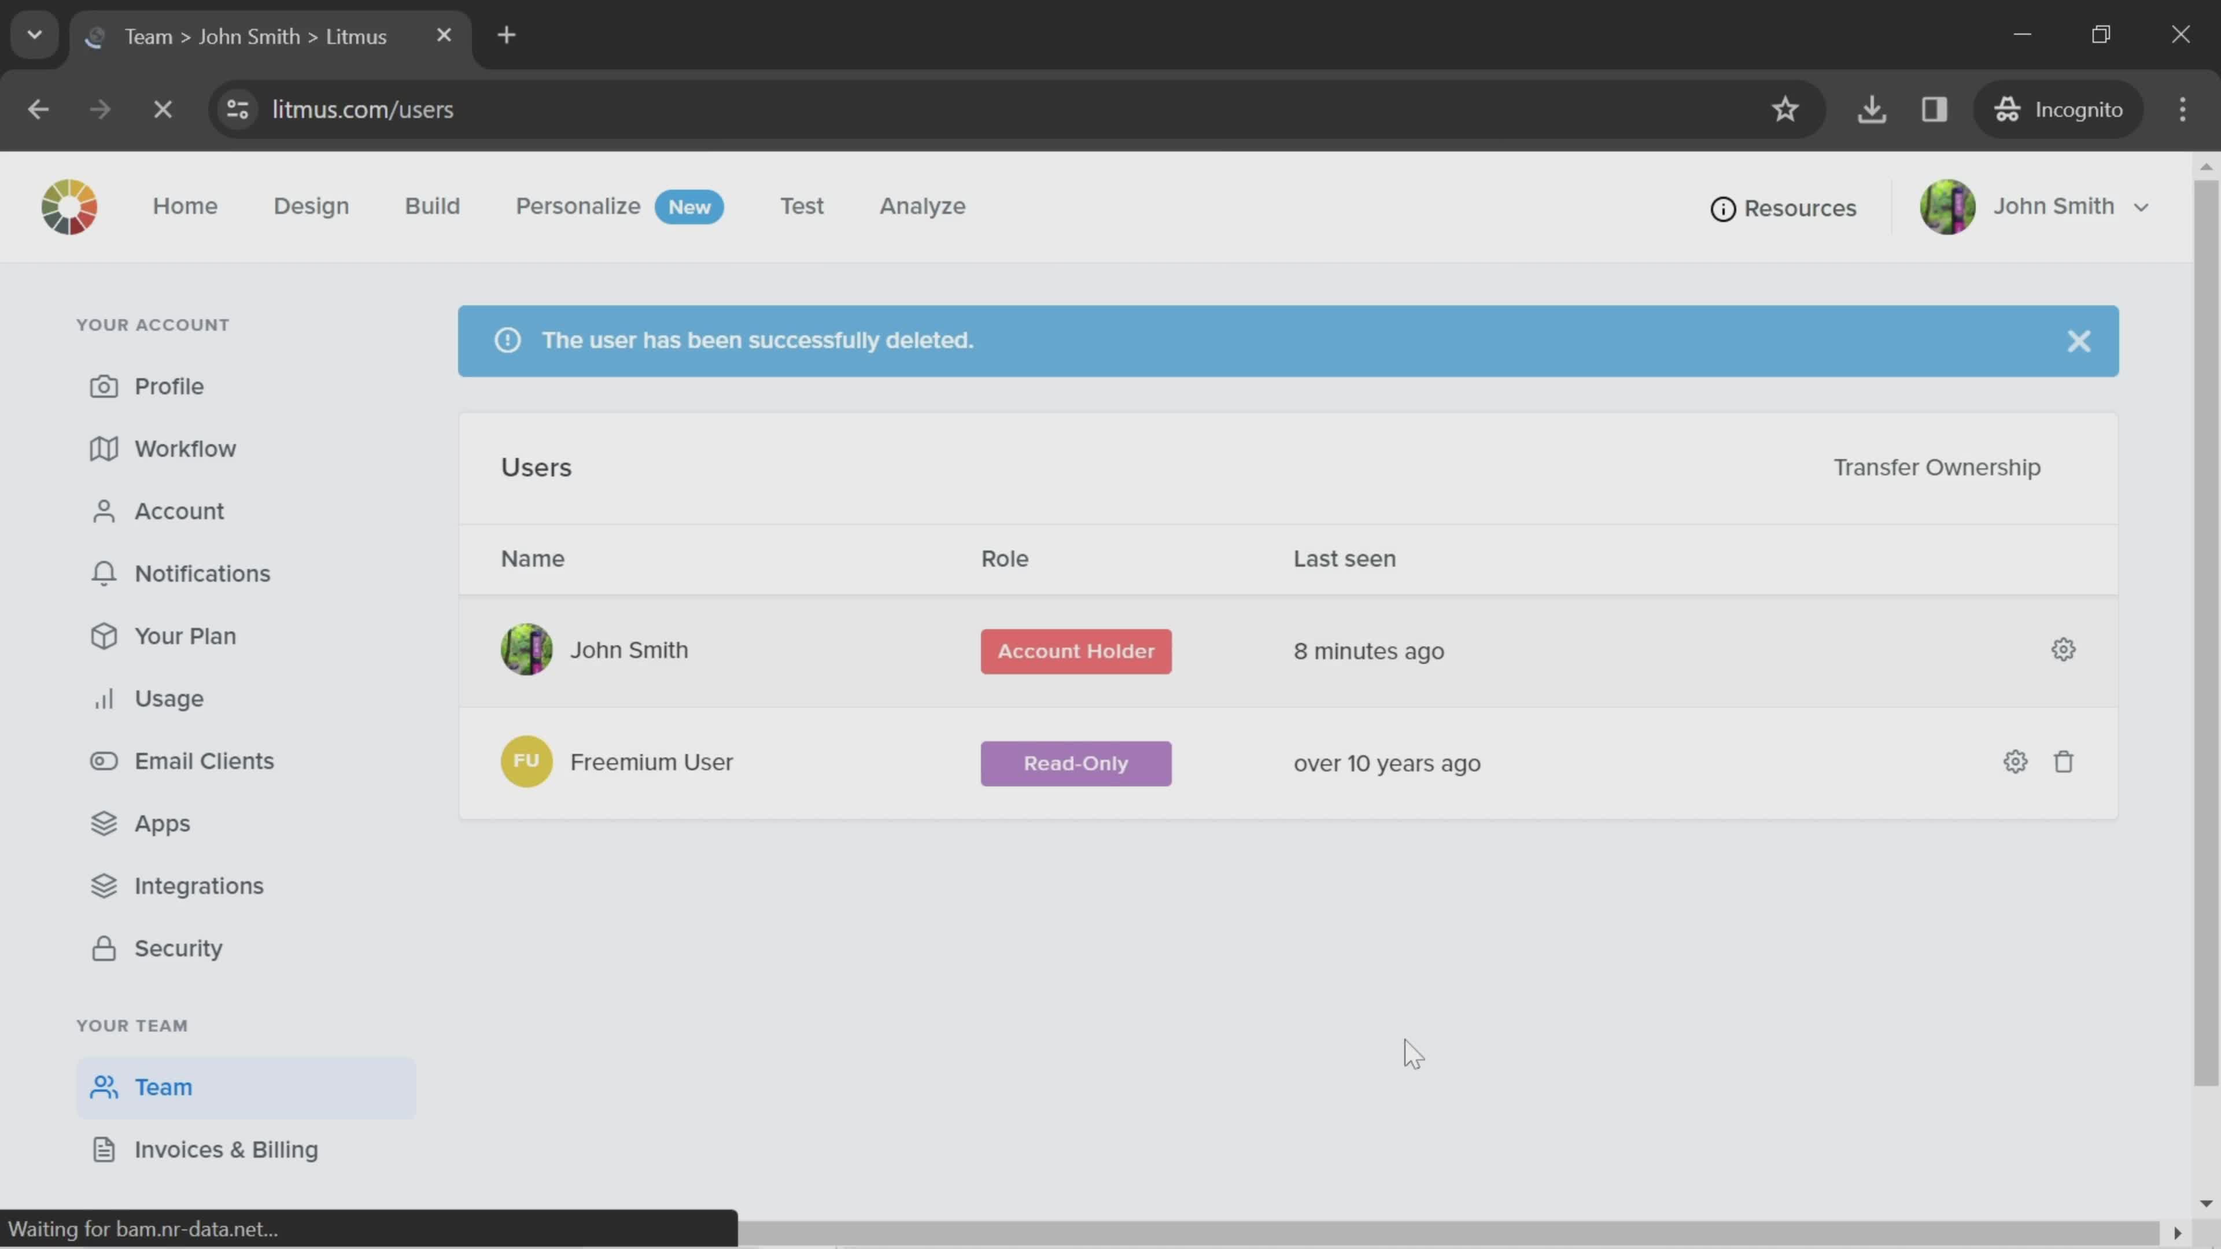Open John Smith's settings gear icon

coord(2063,650)
